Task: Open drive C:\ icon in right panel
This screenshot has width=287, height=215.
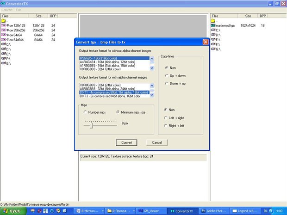Action: pyautogui.click(x=213, y=30)
